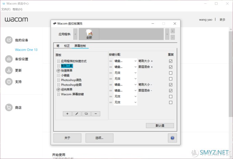Open the key dropdown for 笔刷大小 -
This screenshot has width=233, height=159.
click(125, 85)
